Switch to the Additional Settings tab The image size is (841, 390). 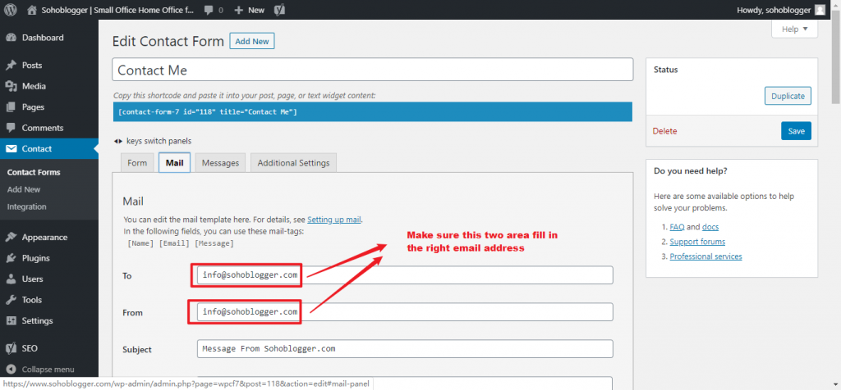click(293, 163)
